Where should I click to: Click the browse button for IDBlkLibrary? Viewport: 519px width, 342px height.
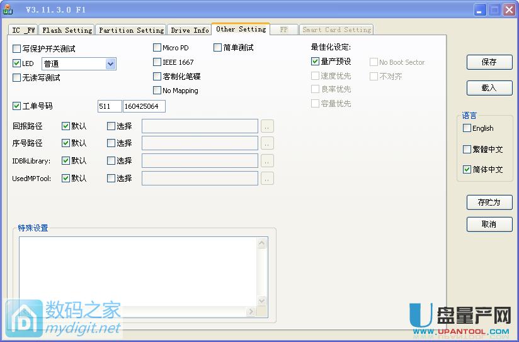pyautogui.click(x=267, y=161)
